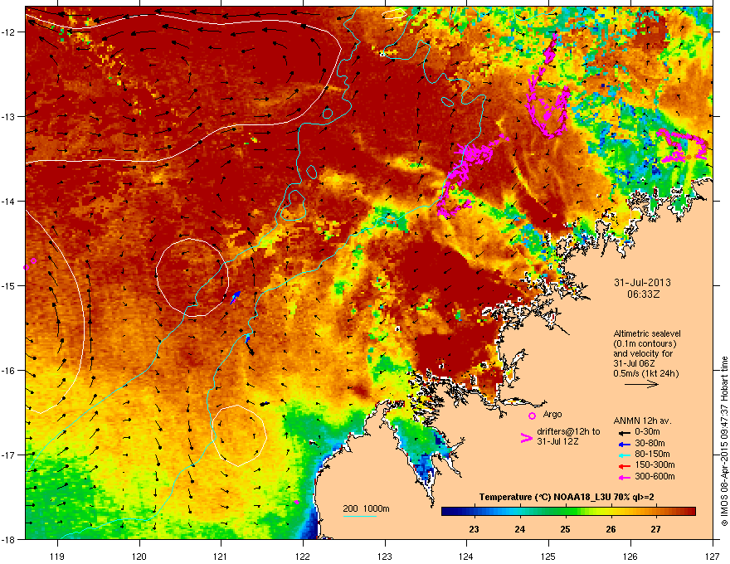Click the '125' longitude axis label
Image resolution: width=730 pixels, height=564 pixels.
pyautogui.click(x=549, y=556)
